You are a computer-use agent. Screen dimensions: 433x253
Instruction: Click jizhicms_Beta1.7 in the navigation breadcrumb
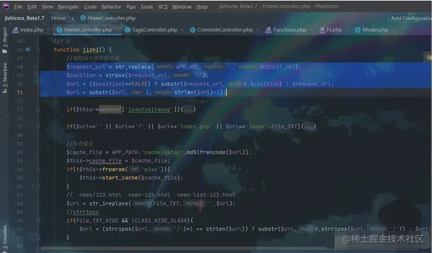click(x=24, y=18)
